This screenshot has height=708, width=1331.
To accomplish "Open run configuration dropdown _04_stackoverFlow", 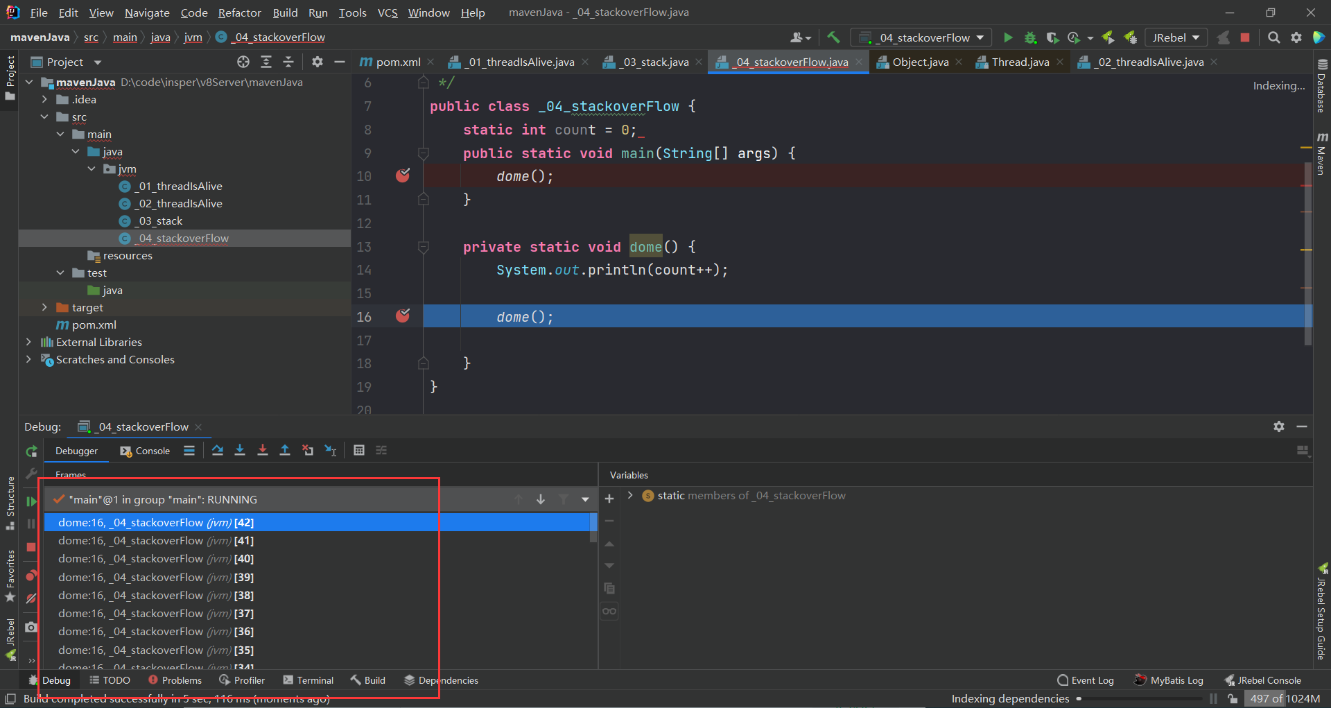I will [x=921, y=37].
